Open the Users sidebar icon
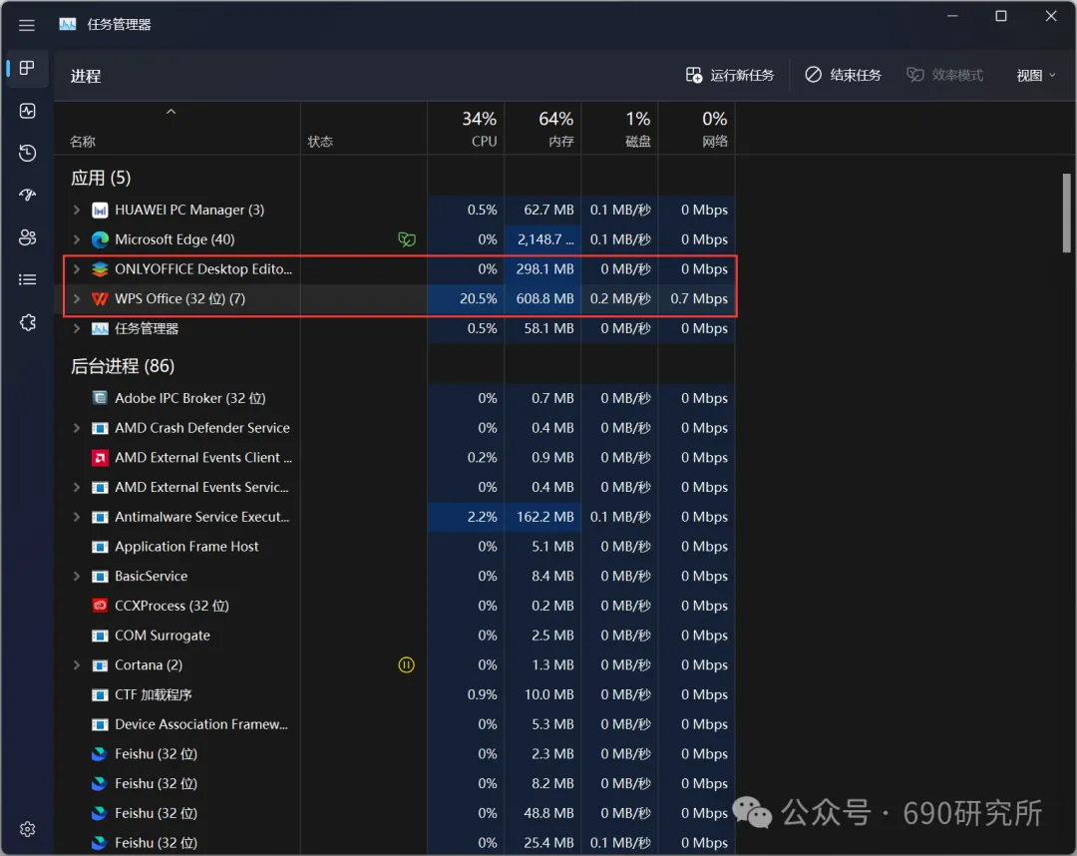 coord(27,237)
